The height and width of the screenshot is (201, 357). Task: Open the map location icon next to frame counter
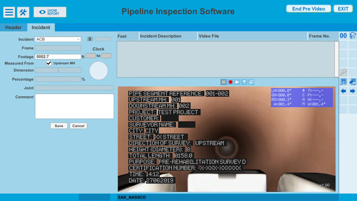(x=353, y=36)
